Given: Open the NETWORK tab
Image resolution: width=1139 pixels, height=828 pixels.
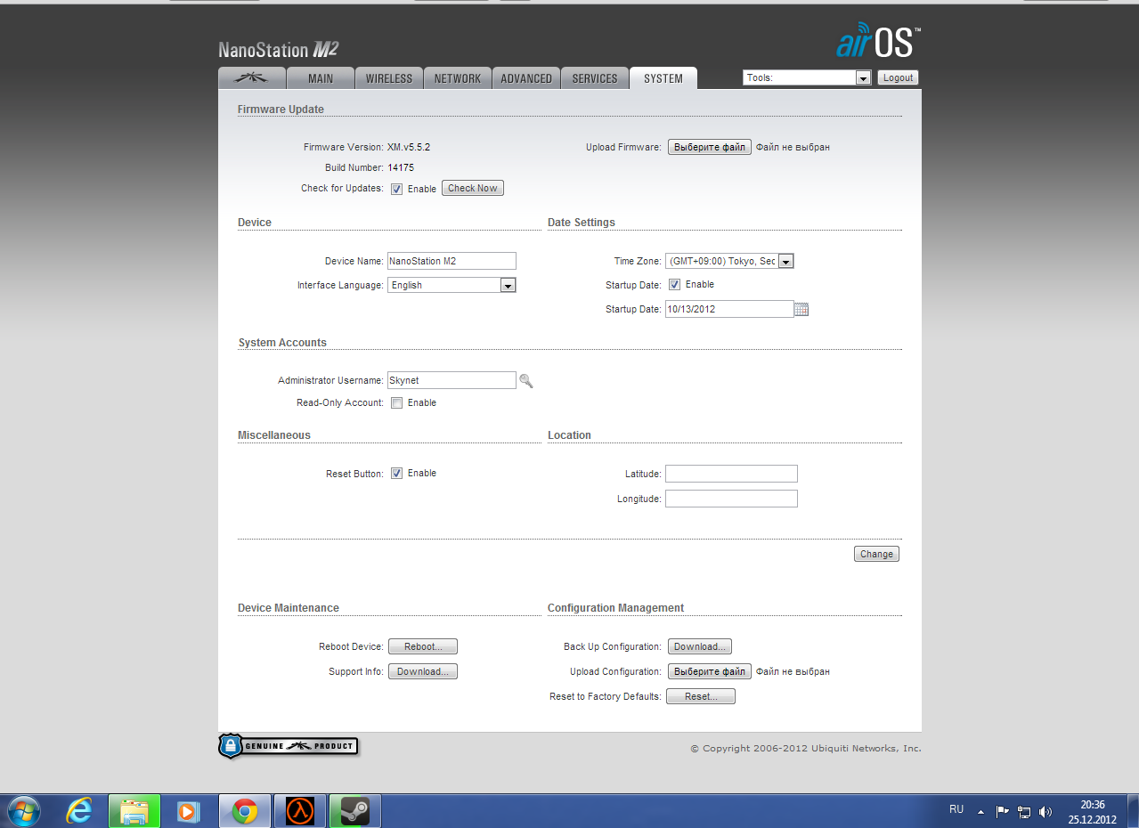Looking at the screenshot, I should coord(458,78).
